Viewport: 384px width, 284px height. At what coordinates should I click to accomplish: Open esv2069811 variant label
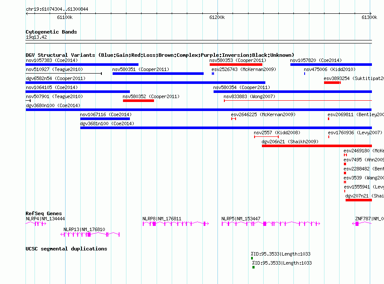pos(356,114)
